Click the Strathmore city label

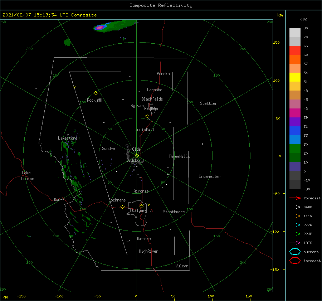174,212
